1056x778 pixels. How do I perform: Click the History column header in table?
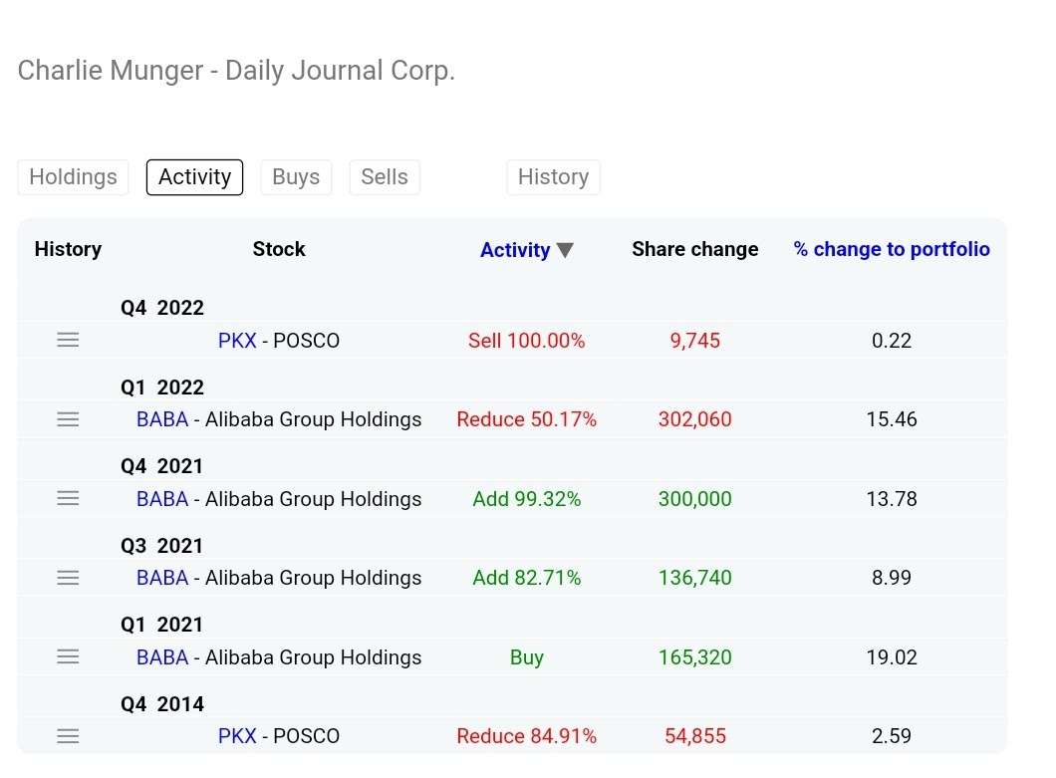pos(68,249)
